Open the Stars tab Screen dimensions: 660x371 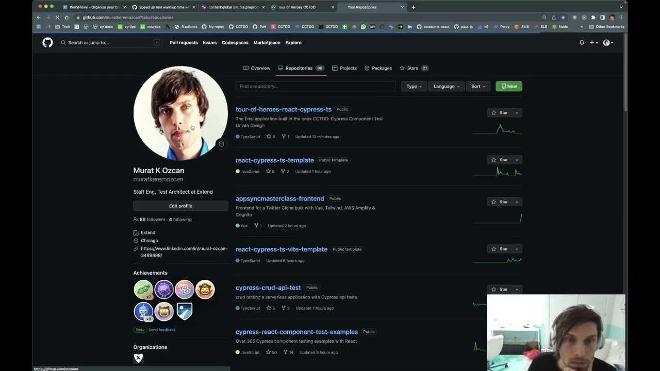pos(414,68)
